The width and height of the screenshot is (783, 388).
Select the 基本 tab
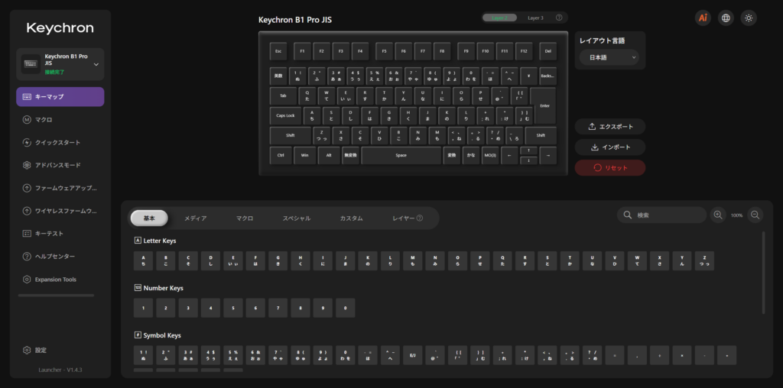(x=149, y=218)
